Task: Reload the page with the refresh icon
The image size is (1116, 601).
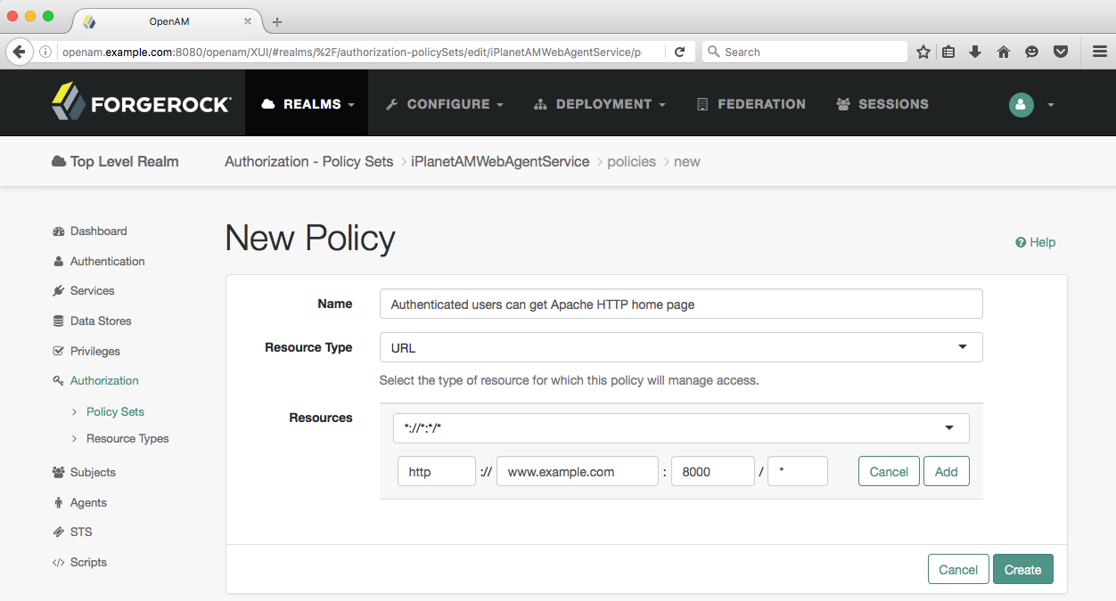Action: [x=679, y=52]
